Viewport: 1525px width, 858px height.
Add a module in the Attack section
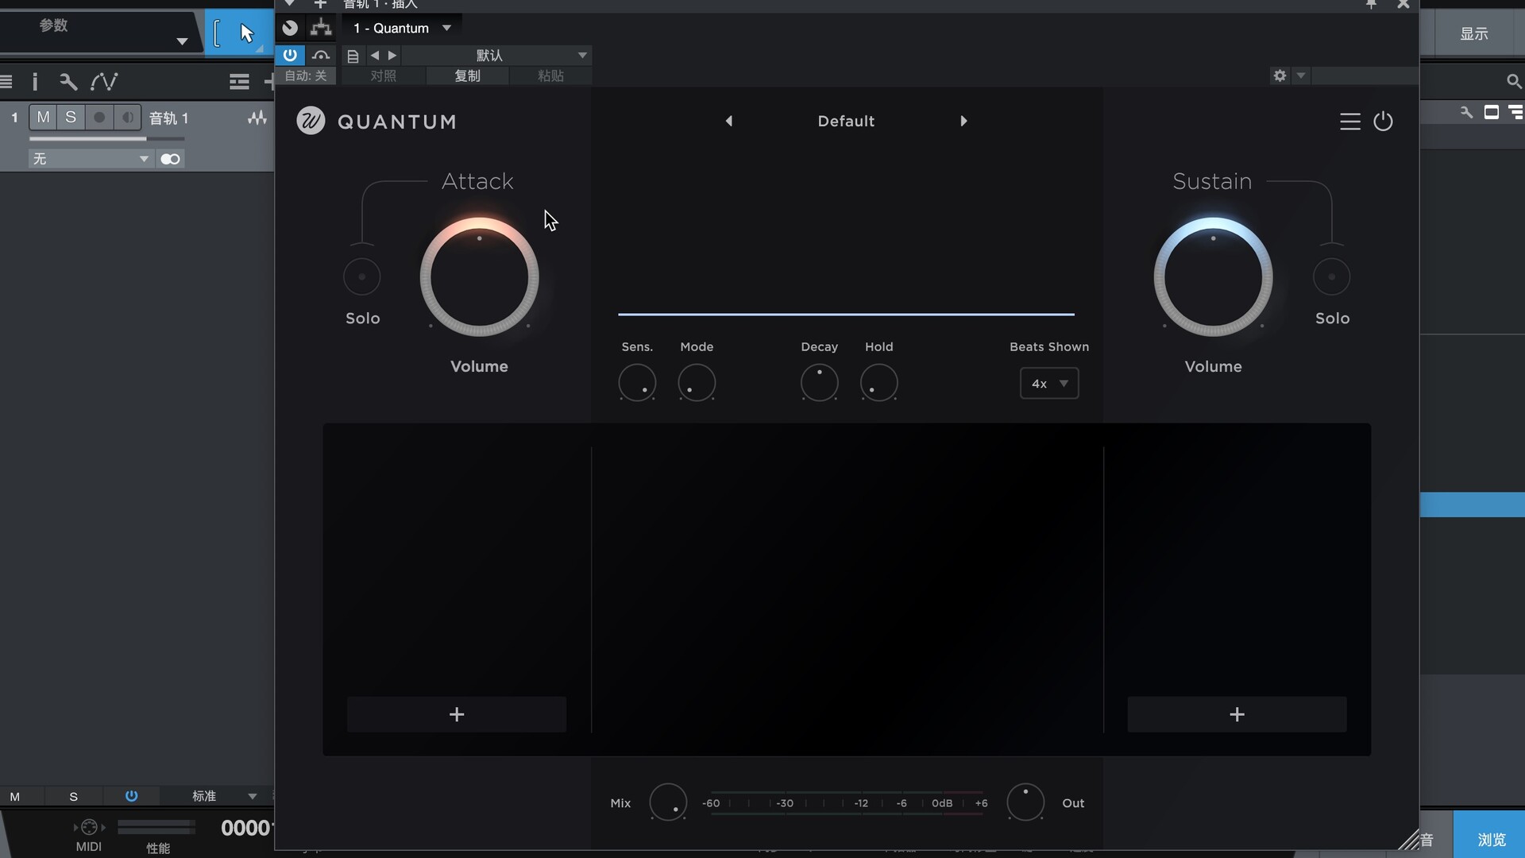click(457, 714)
